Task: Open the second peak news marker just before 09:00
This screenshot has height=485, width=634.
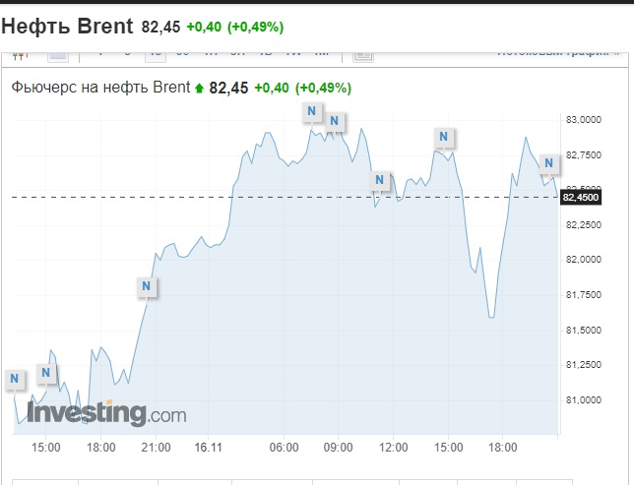Action: [335, 121]
